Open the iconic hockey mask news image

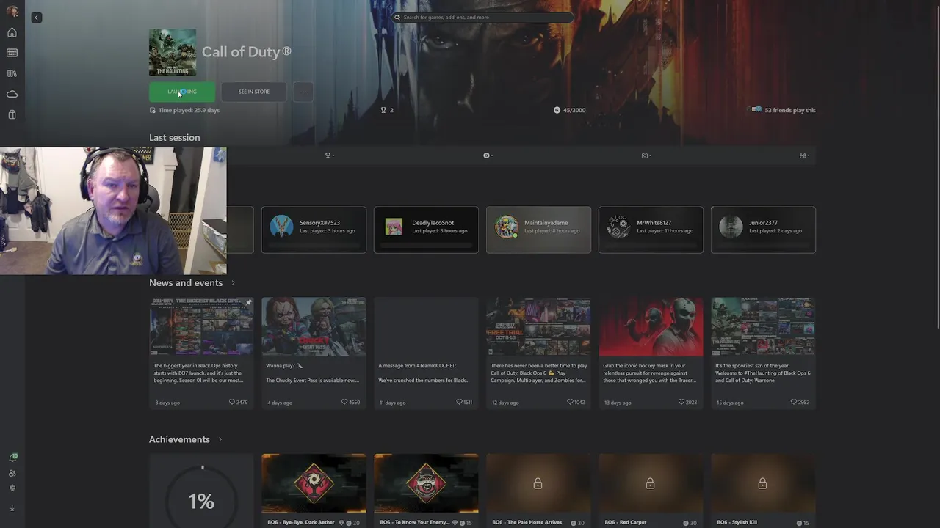tap(651, 326)
